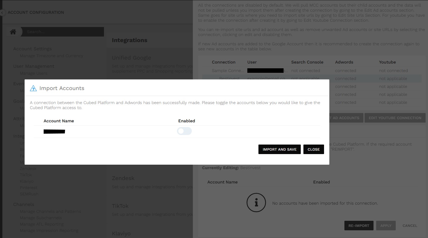Screen dimensions: 428x238
Task: Click the Search Console column header
Action: tap(307, 62)
